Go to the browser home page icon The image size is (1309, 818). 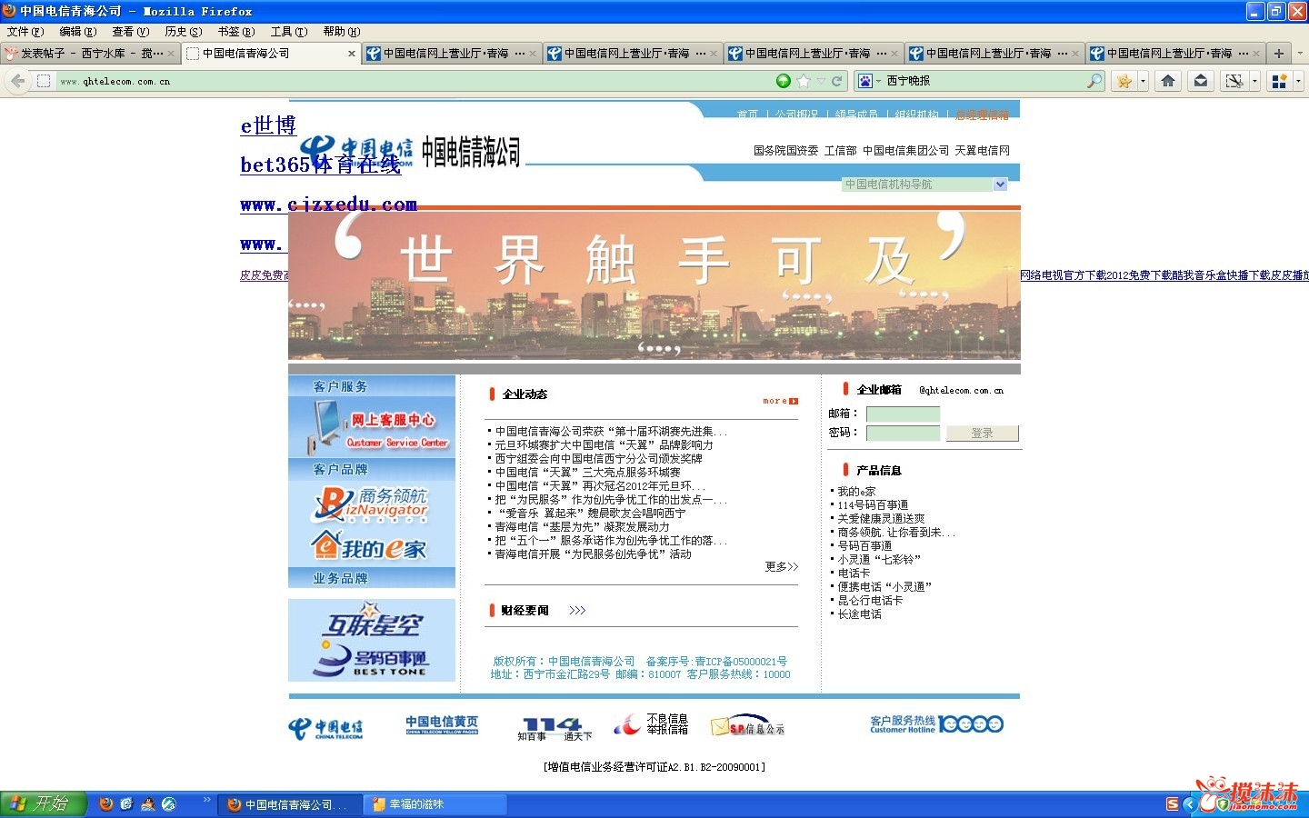(1168, 81)
